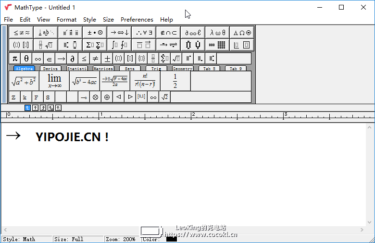This screenshot has width=375, height=243.
Task: Insert the n!/r!(n−r)! combination expression
Action: (x=145, y=81)
